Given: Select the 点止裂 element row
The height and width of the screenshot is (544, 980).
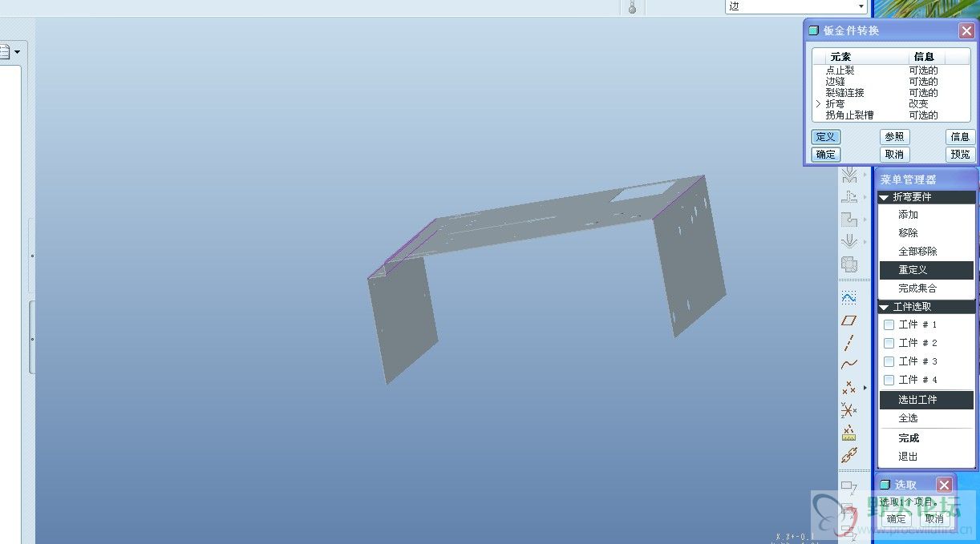Looking at the screenshot, I should (x=890, y=71).
